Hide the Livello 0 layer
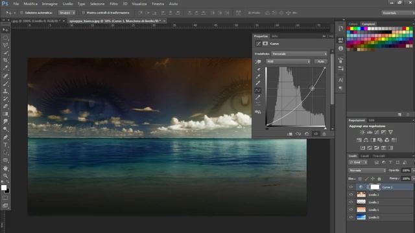The width and height of the screenshot is (415, 233). (x=351, y=217)
